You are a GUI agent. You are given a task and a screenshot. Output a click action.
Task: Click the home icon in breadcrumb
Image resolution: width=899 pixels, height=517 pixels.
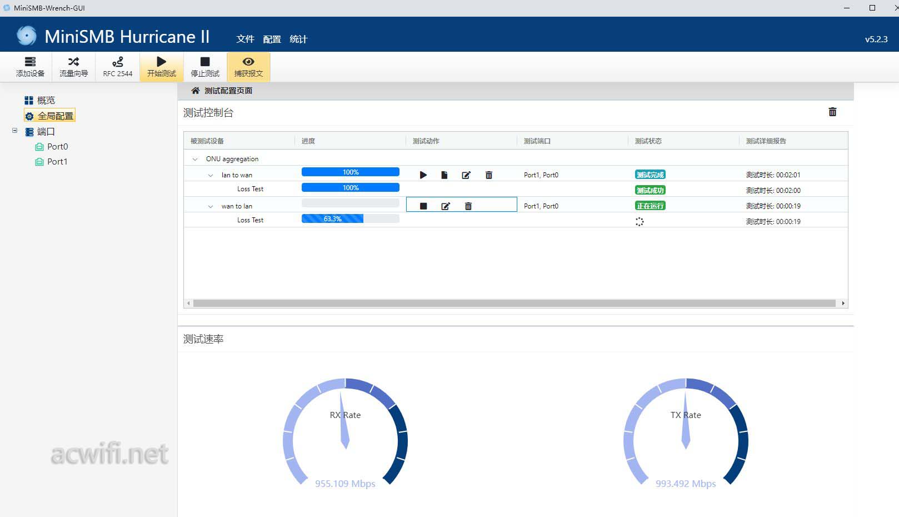pyautogui.click(x=195, y=91)
